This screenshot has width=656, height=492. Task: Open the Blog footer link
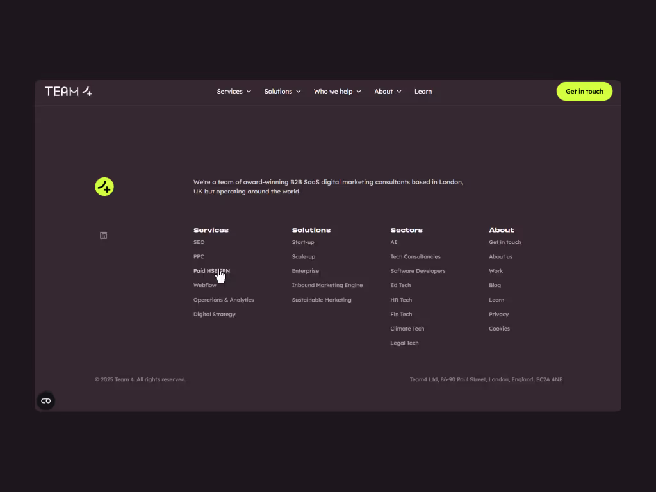click(495, 285)
